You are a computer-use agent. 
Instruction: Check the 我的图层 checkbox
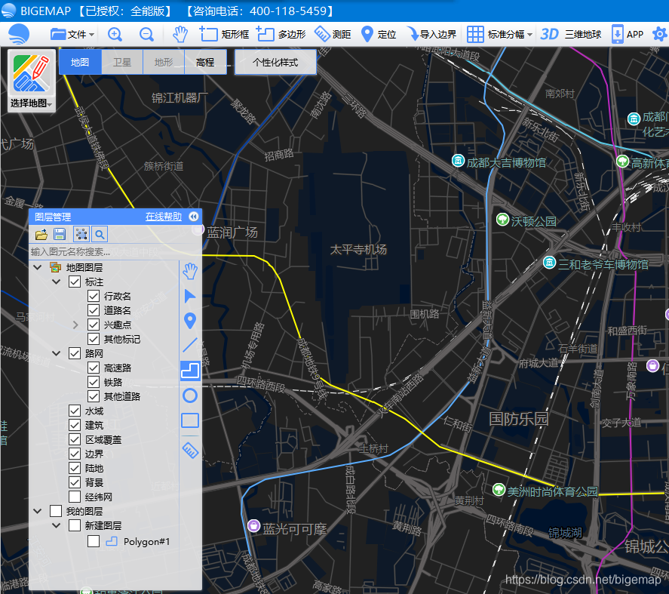click(x=56, y=511)
